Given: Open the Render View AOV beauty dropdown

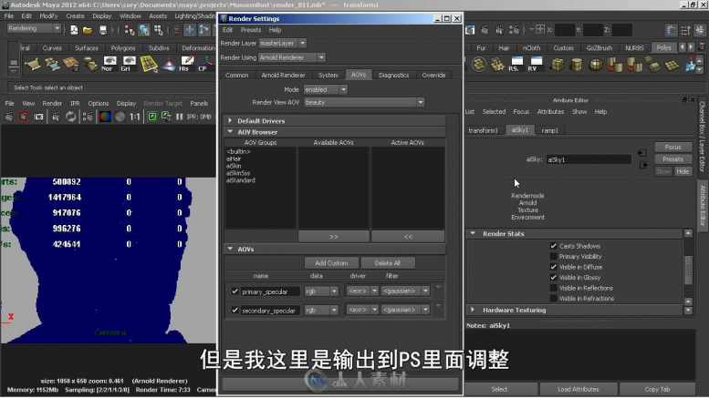Looking at the screenshot, I should [x=364, y=102].
